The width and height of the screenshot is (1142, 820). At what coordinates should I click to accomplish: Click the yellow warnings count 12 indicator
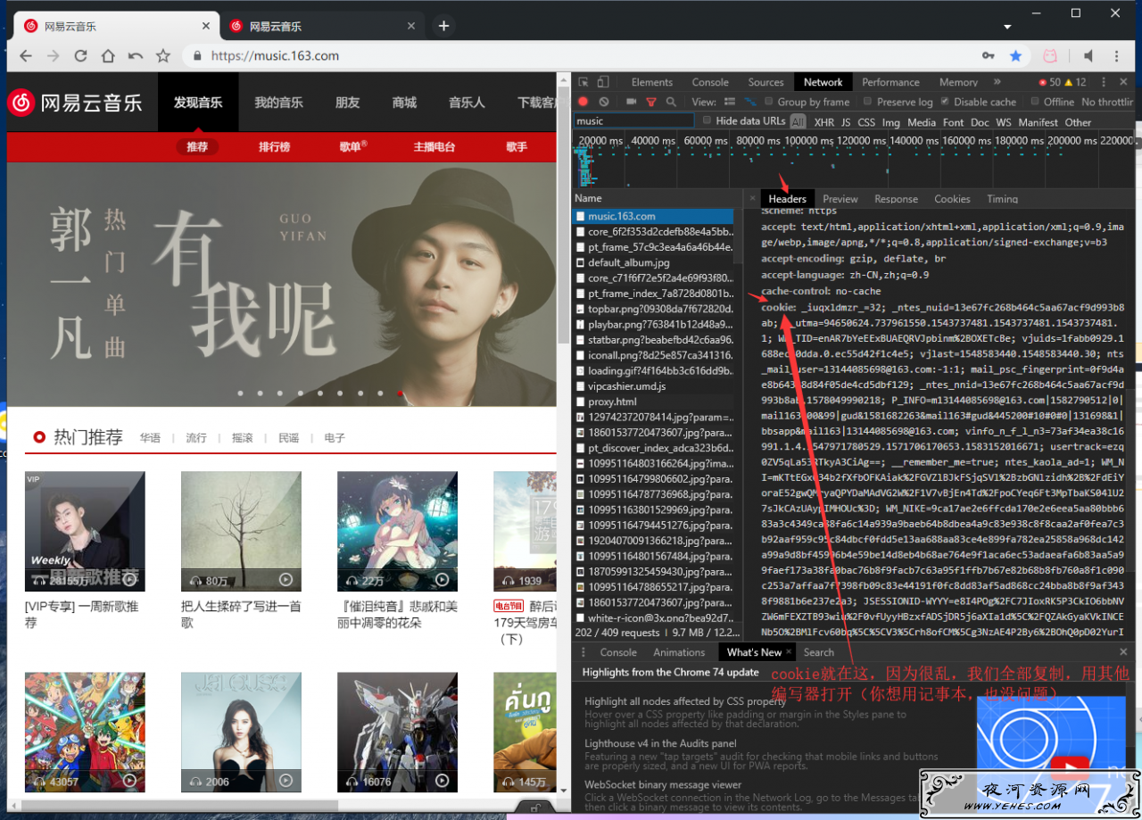(x=1076, y=82)
